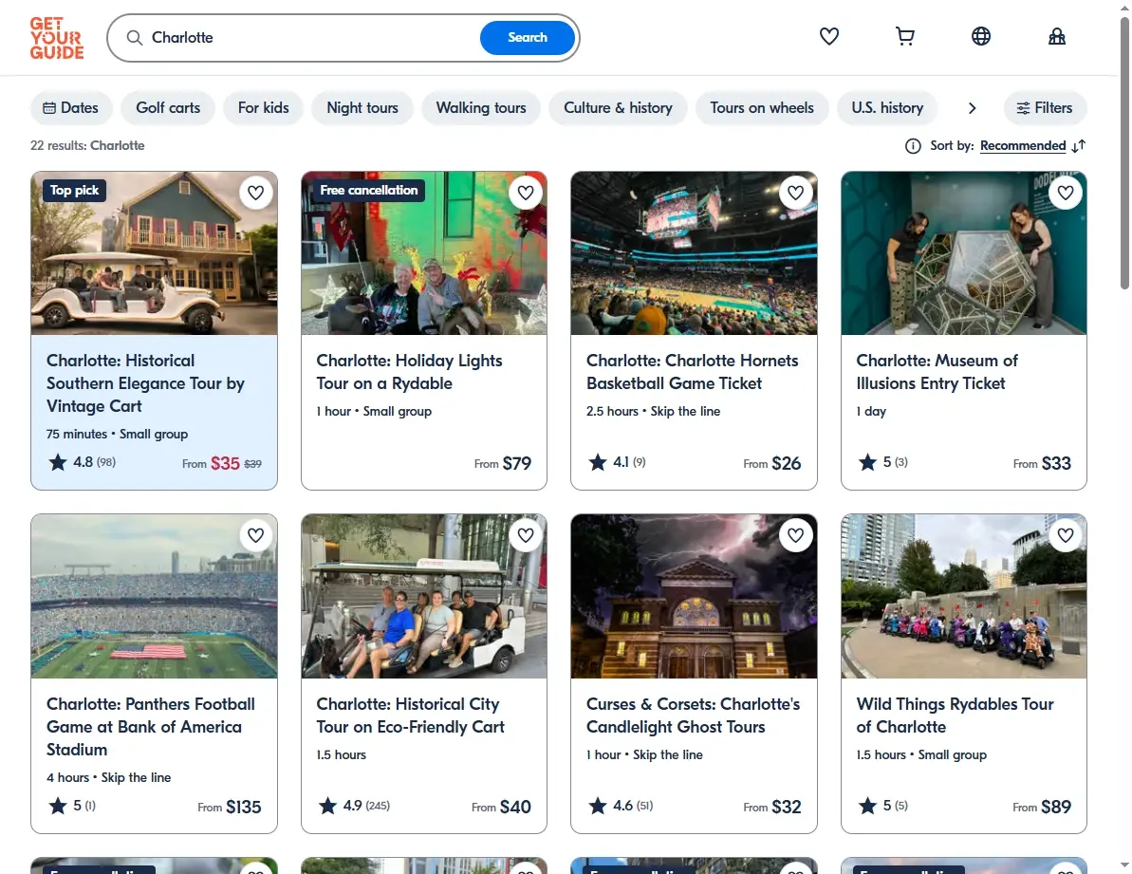Click the 4.6 (51) rating text

click(x=632, y=806)
